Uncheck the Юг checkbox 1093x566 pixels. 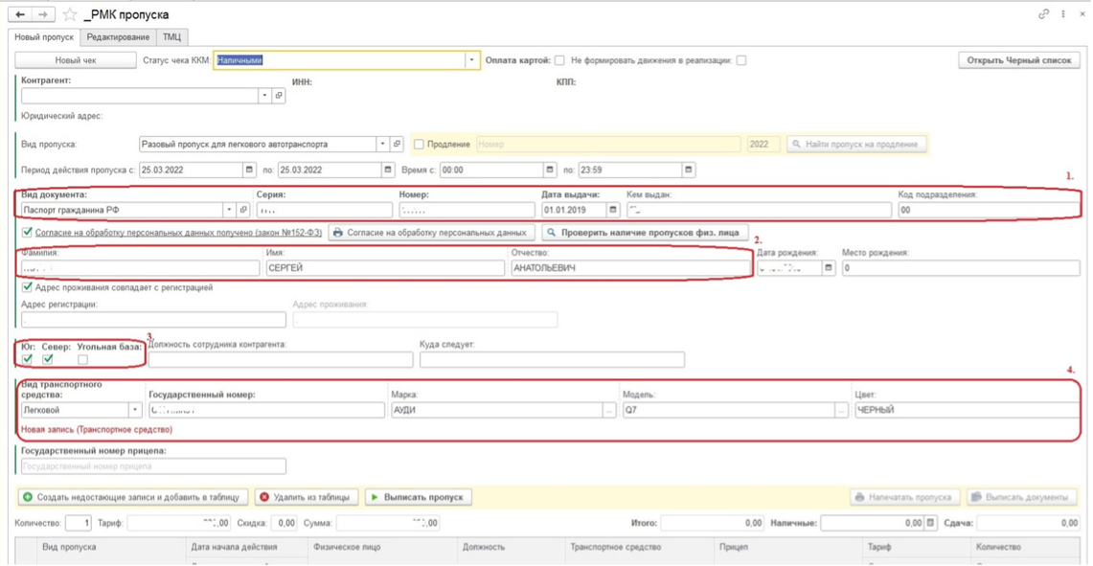pyautogui.click(x=27, y=360)
